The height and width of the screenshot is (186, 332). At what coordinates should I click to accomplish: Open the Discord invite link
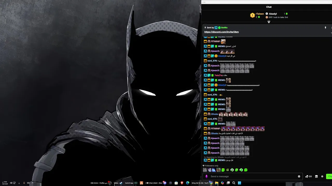click(222, 32)
